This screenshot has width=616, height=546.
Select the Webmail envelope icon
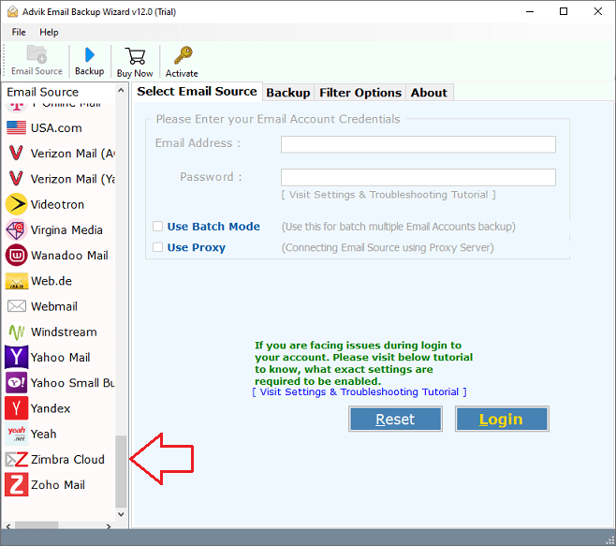(17, 306)
